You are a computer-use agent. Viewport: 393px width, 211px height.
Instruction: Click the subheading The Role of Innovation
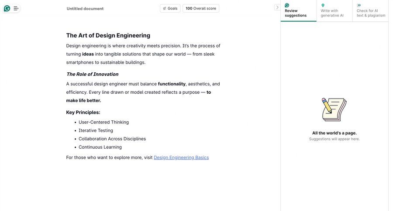tap(93, 74)
